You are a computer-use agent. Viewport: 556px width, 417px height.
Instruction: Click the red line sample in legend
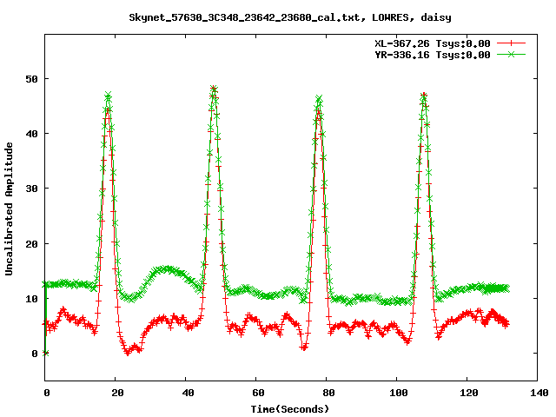coord(511,43)
